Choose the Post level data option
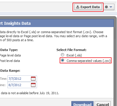Screen dimensions: 117x106 [10, 61]
